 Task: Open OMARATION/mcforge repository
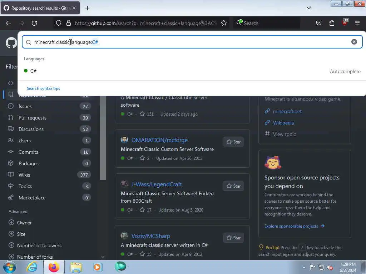159,140
